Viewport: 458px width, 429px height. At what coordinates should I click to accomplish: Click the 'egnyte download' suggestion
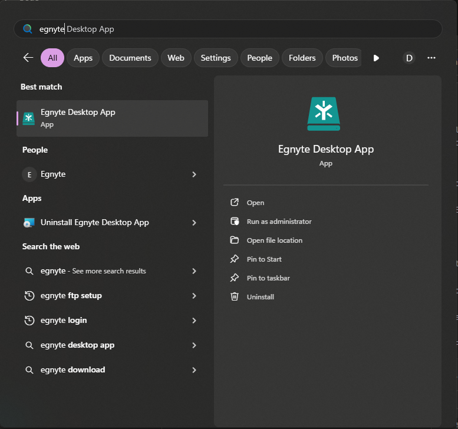113,370
